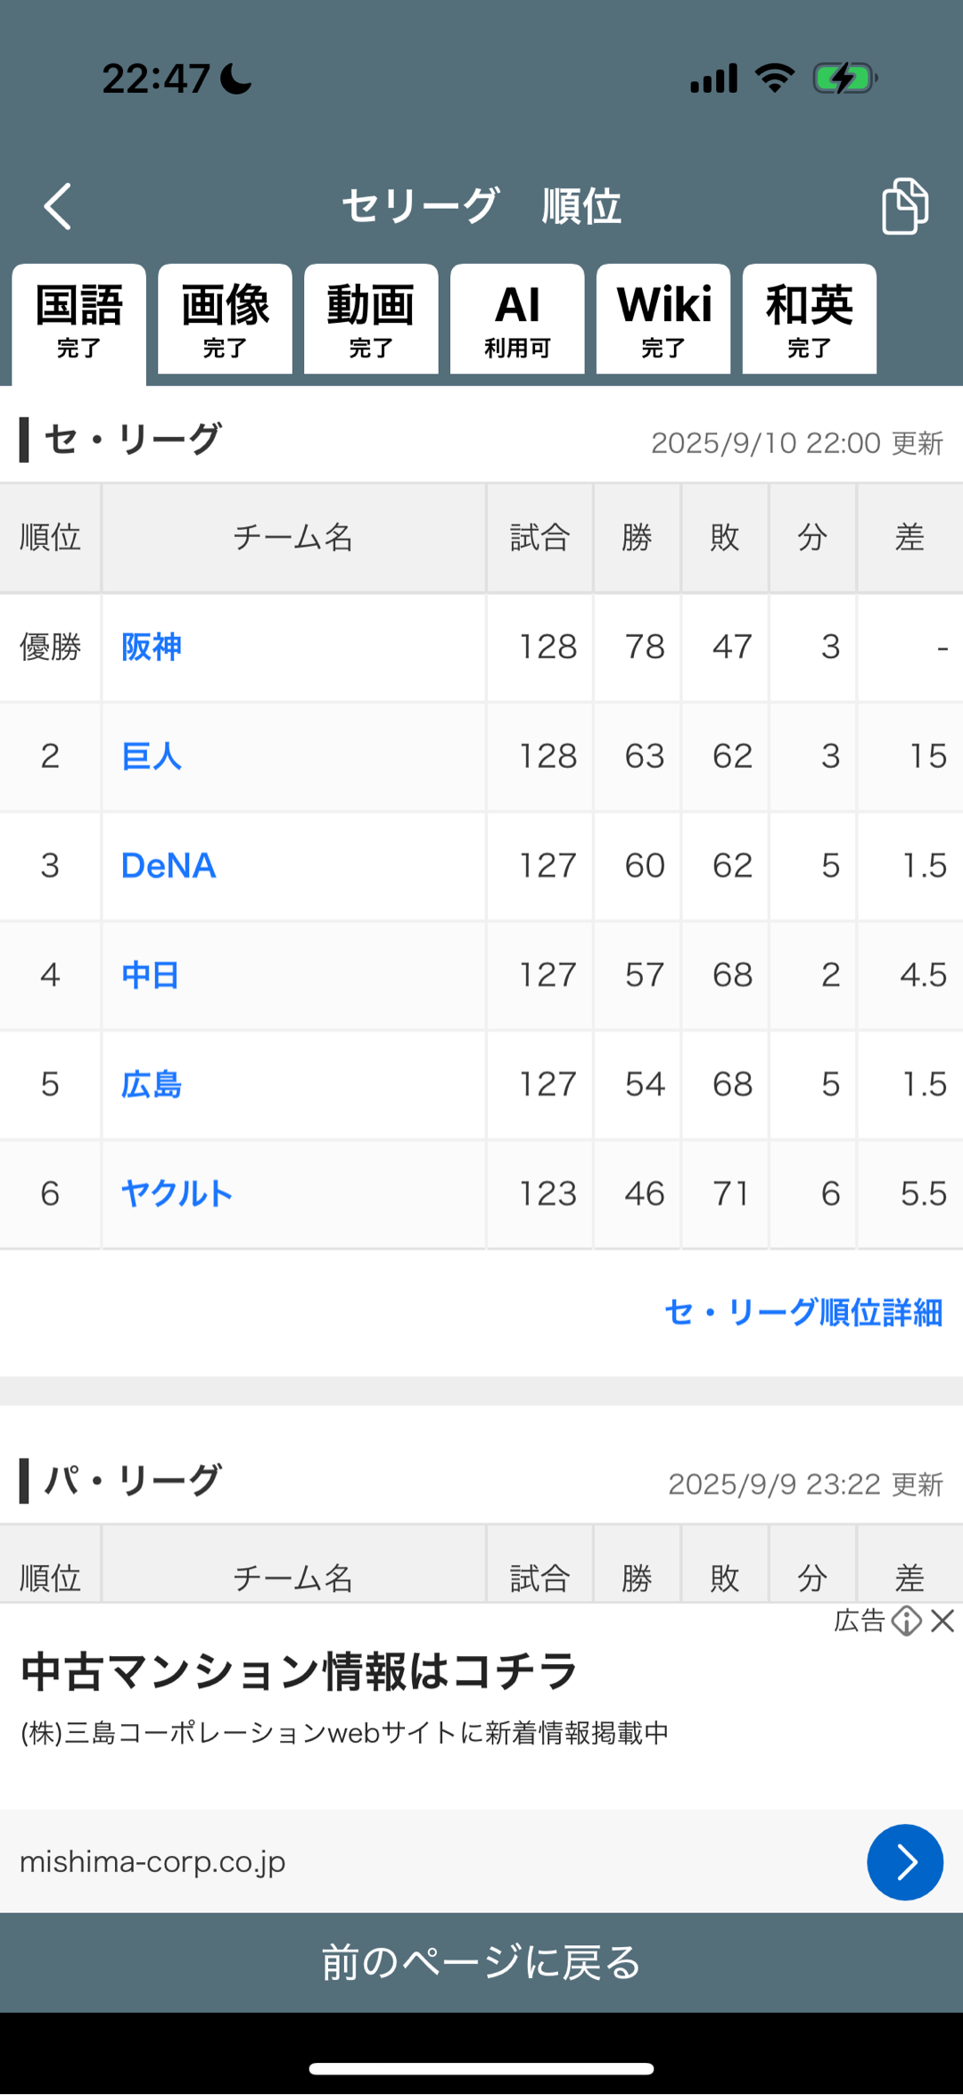963x2095 pixels.
Task: Open the 阪神 team link
Action: point(152,647)
